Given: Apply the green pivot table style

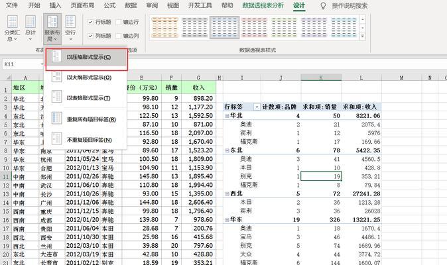Looking at the screenshot, I should pos(284,27).
